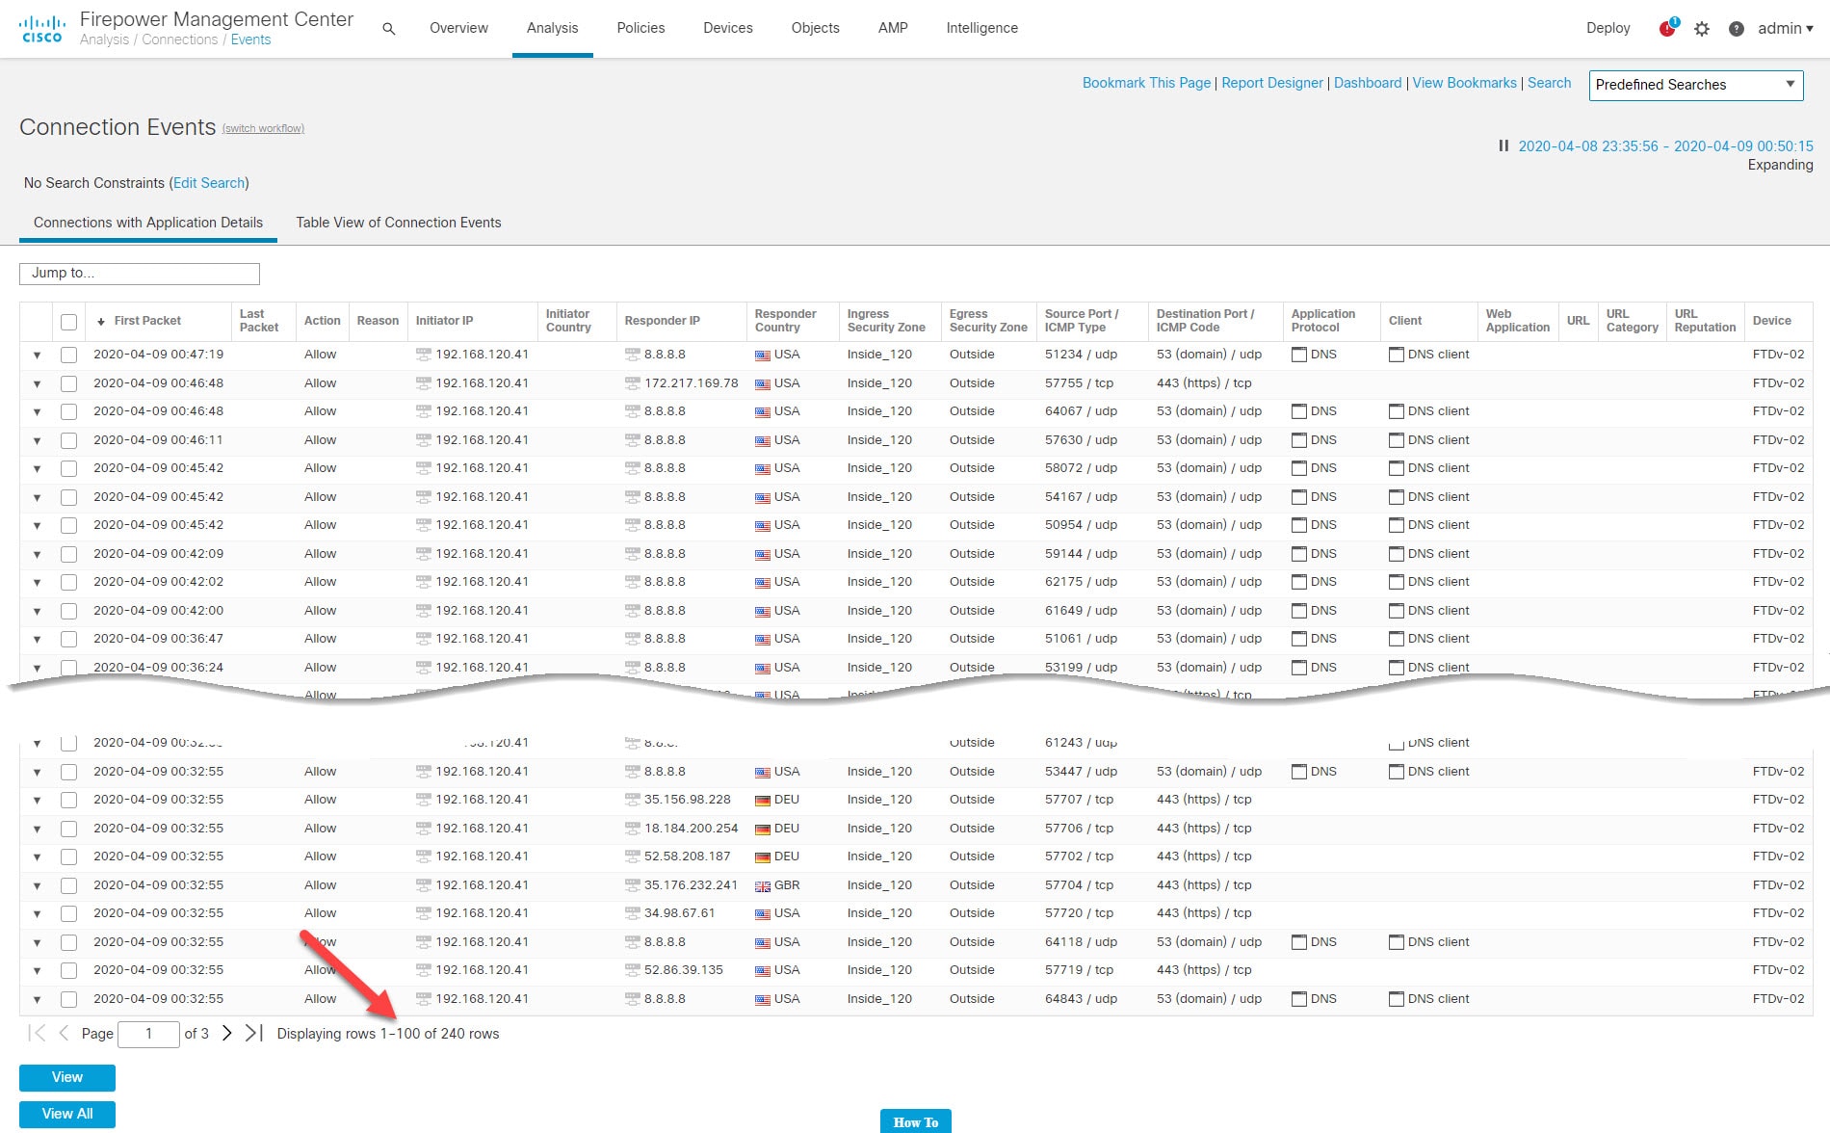Open the Report Designer link
This screenshot has width=1830, height=1133.
coord(1272,83)
